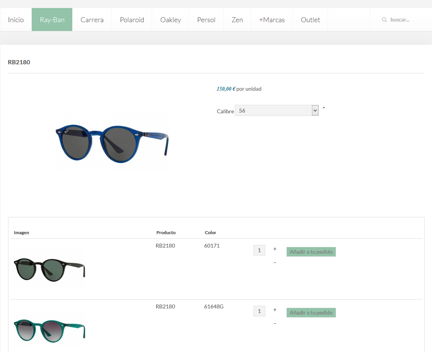Decrease quantity for color 61648G
The height and width of the screenshot is (352, 432).
pos(275,323)
